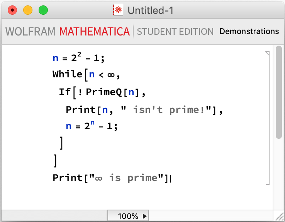Click 'PrimeQ' in the If statement
The image size is (285, 222).
point(104,92)
